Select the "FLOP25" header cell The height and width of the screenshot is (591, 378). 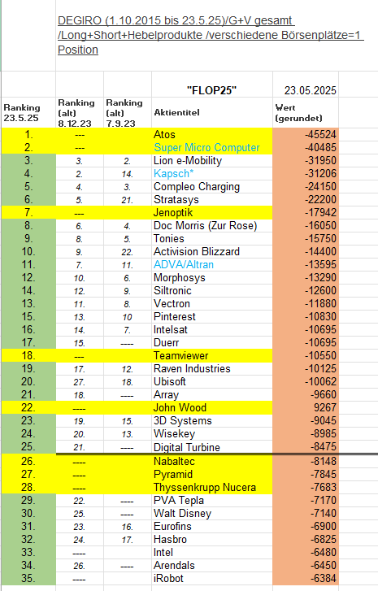click(212, 90)
